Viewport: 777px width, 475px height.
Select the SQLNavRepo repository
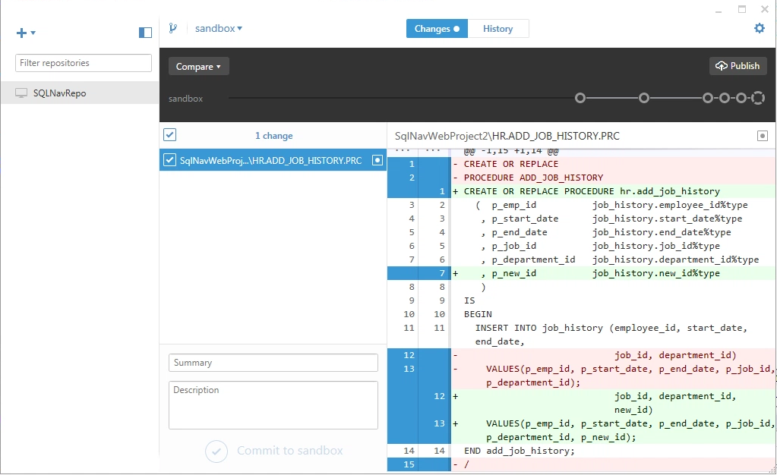pyautogui.click(x=80, y=93)
